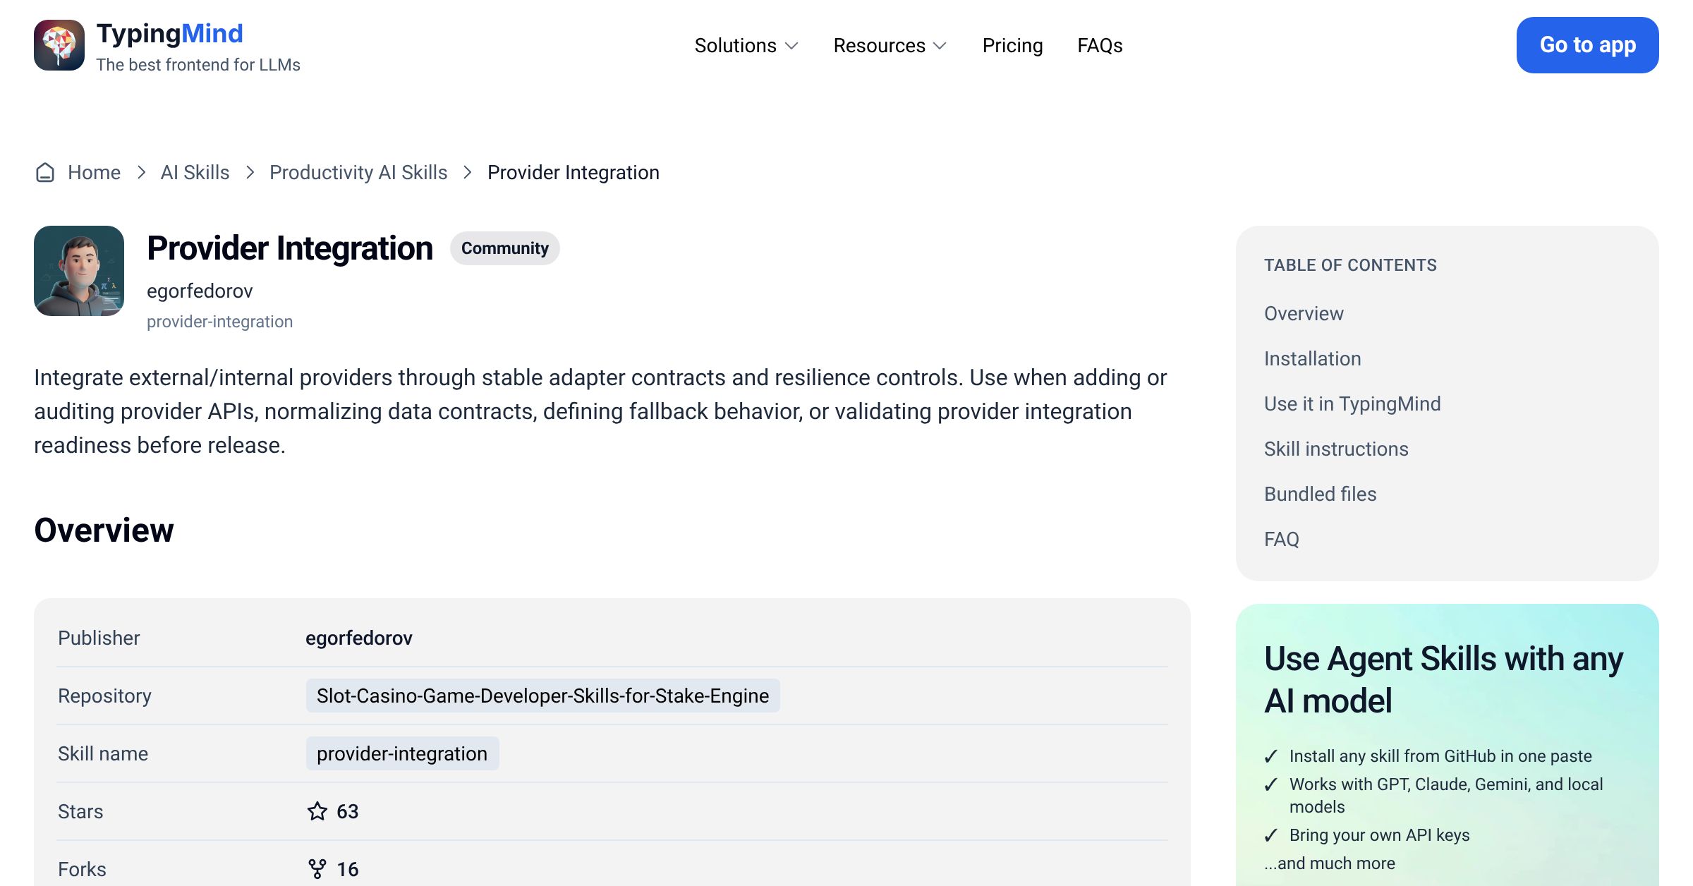
Task: Click the TABLE OF CONTENTS heading
Action: pyautogui.click(x=1350, y=265)
